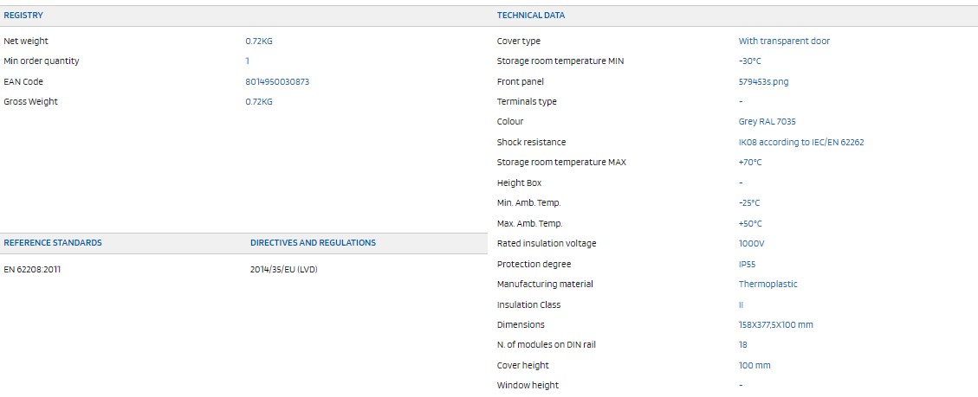Select the REFERENCE STANDARDS header
The image size is (978, 397).
click(52, 243)
